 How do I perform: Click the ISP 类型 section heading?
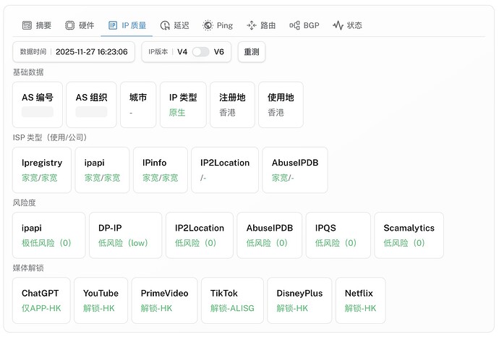click(50, 137)
